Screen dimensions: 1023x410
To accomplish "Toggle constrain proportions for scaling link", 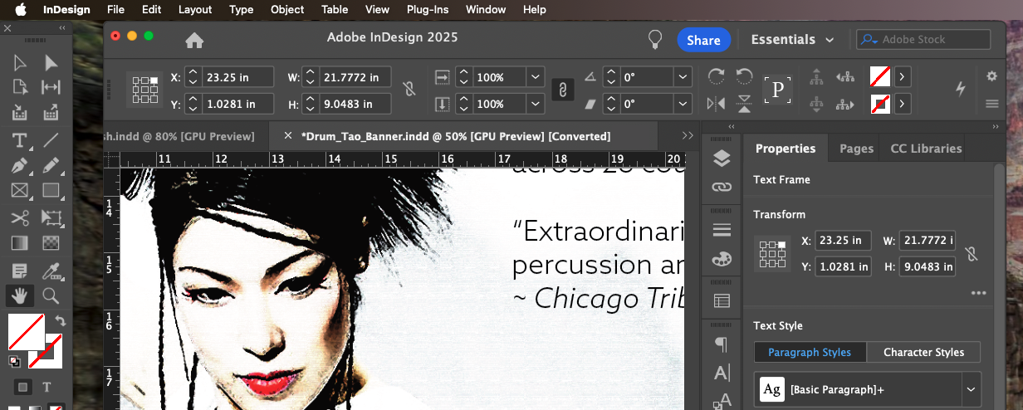I will tap(562, 90).
